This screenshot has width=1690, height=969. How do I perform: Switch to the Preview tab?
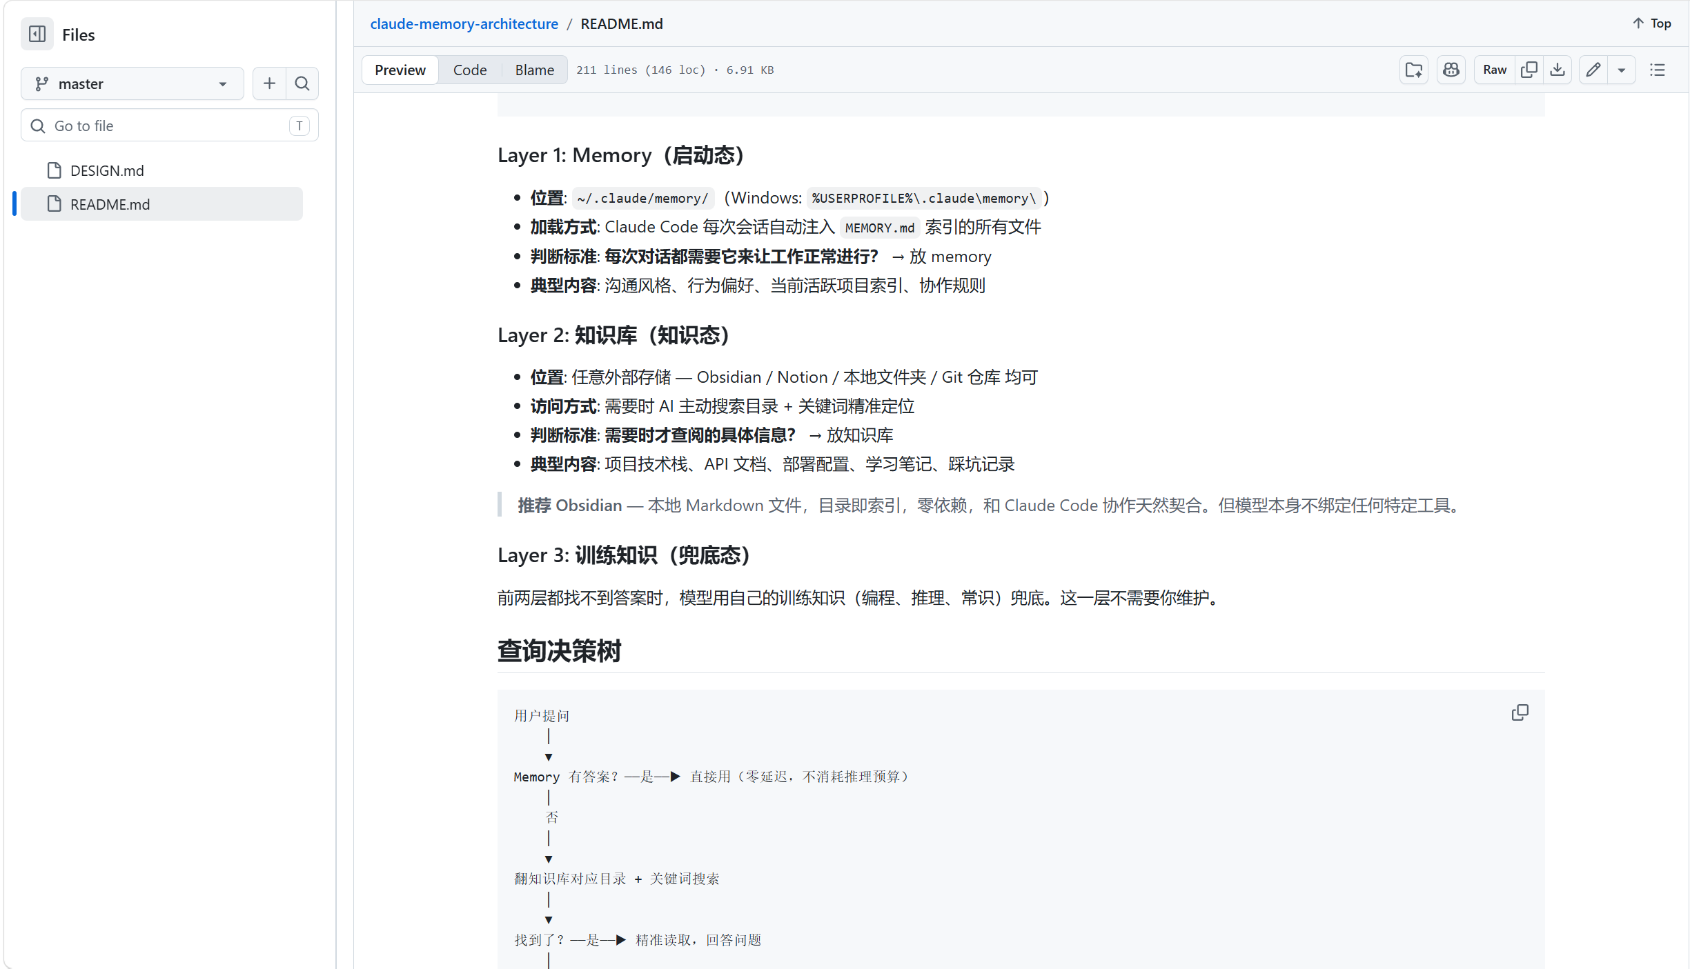click(400, 70)
